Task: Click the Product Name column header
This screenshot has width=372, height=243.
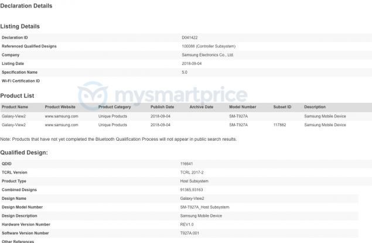Action: coord(15,107)
